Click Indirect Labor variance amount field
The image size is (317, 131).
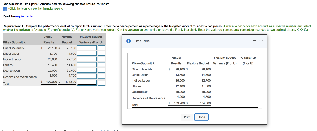pyautogui.click(x=87, y=59)
